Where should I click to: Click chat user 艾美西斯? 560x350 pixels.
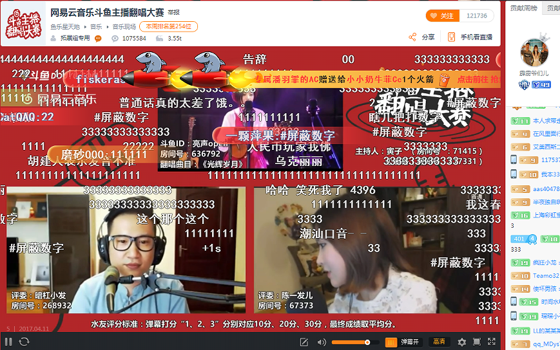pyautogui.click(x=546, y=147)
